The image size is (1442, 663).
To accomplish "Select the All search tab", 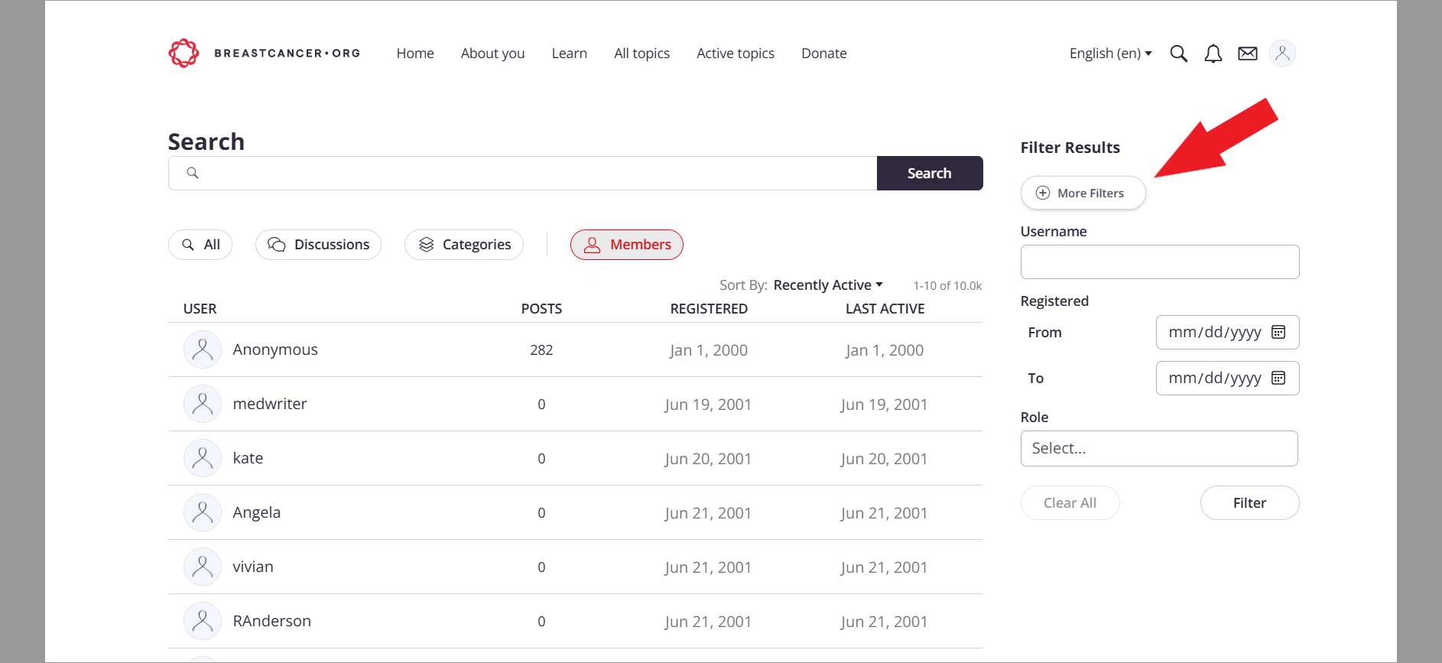I will point(200,245).
